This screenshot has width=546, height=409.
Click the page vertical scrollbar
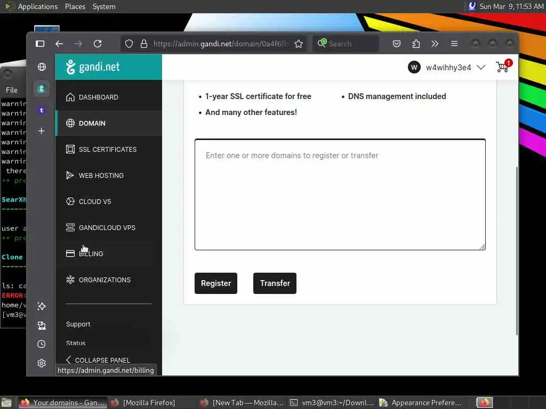coord(517,250)
